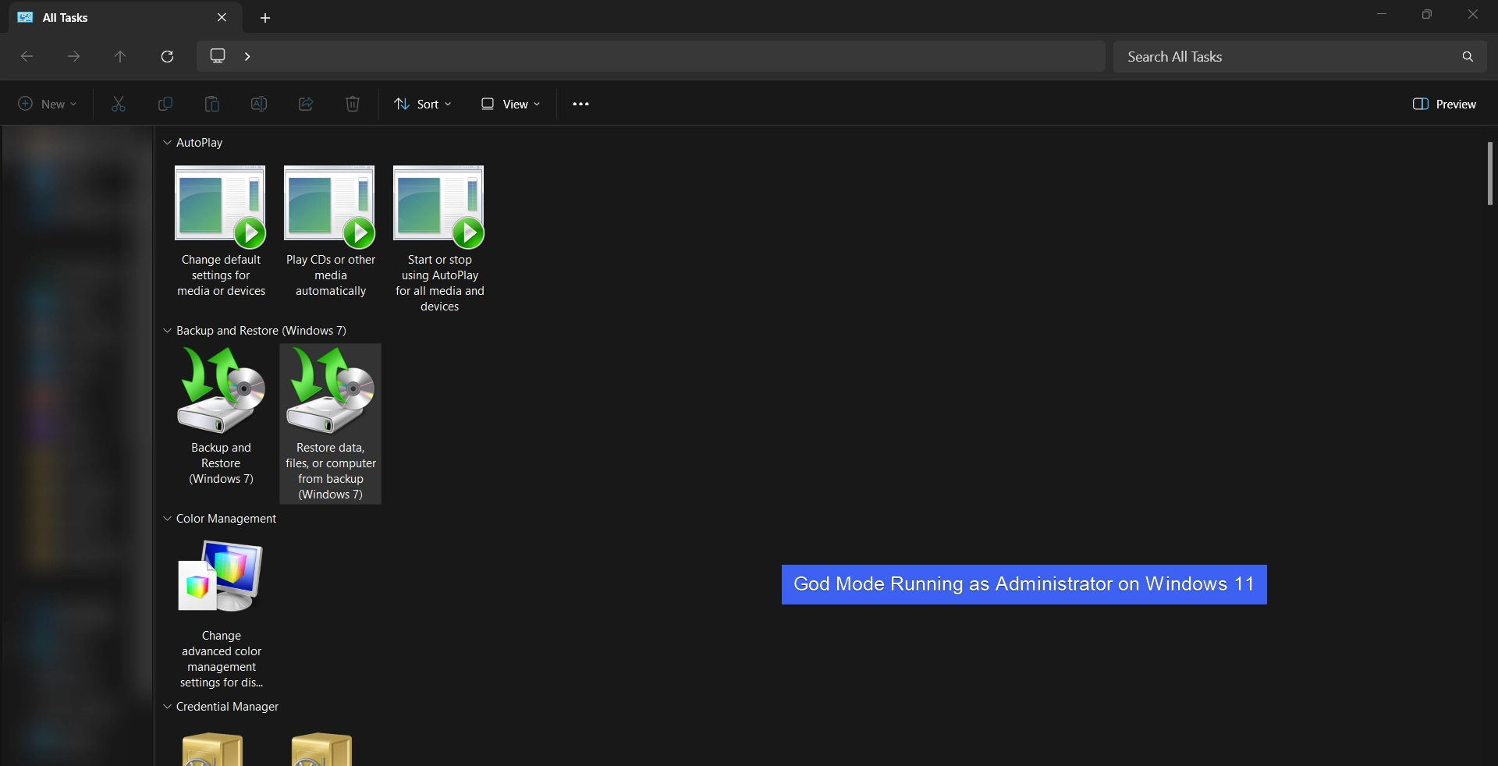Collapse the Credential Manager group

pyautogui.click(x=167, y=707)
